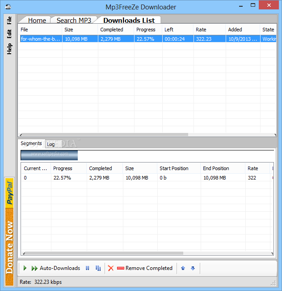This screenshot has width=282, height=291.
Task: Switch to the Home tab
Action: [37, 20]
